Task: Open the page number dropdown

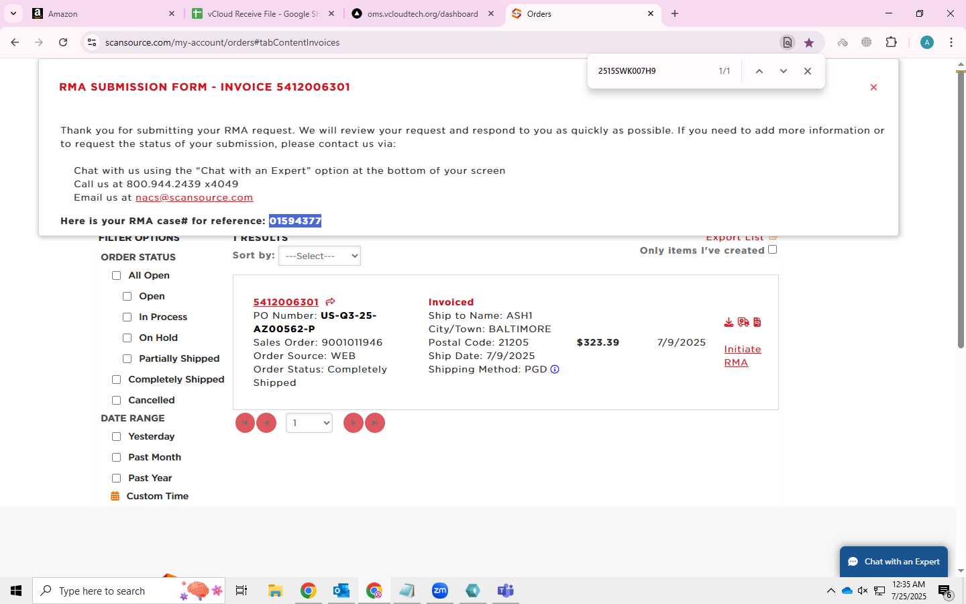Action: (309, 423)
